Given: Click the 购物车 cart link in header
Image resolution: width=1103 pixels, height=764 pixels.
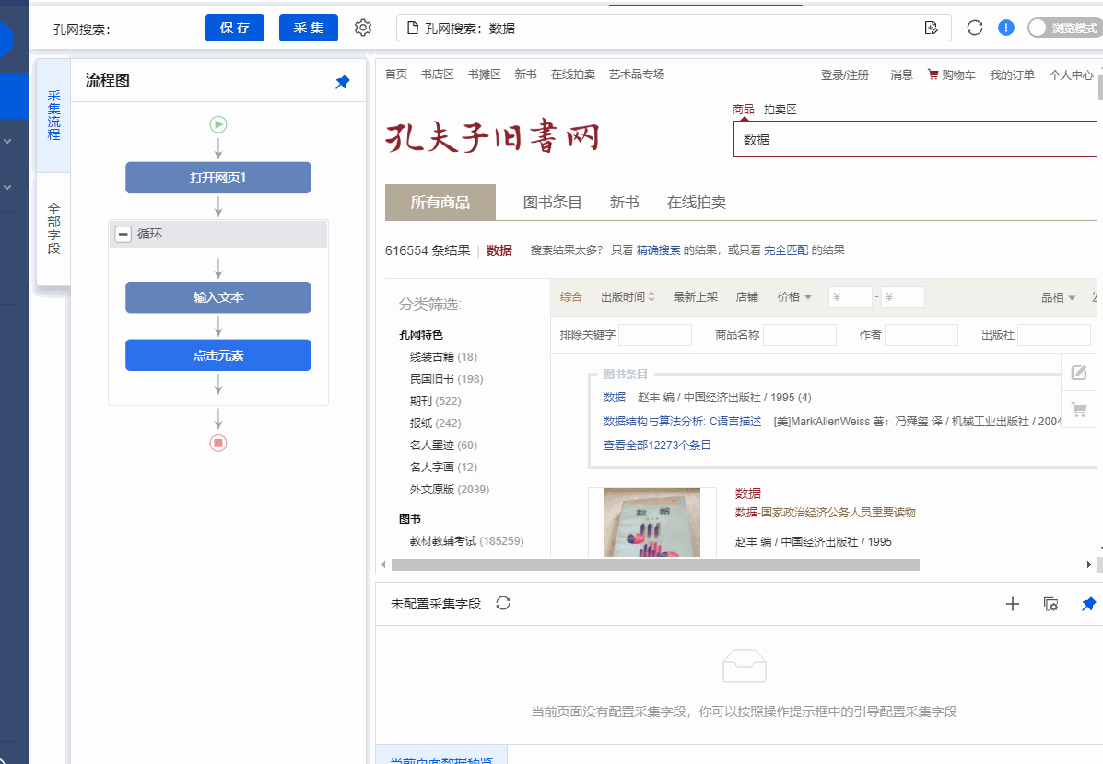Looking at the screenshot, I should pyautogui.click(x=951, y=75).
